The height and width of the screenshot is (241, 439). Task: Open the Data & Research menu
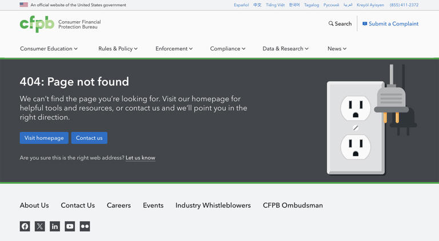[285, 49]
